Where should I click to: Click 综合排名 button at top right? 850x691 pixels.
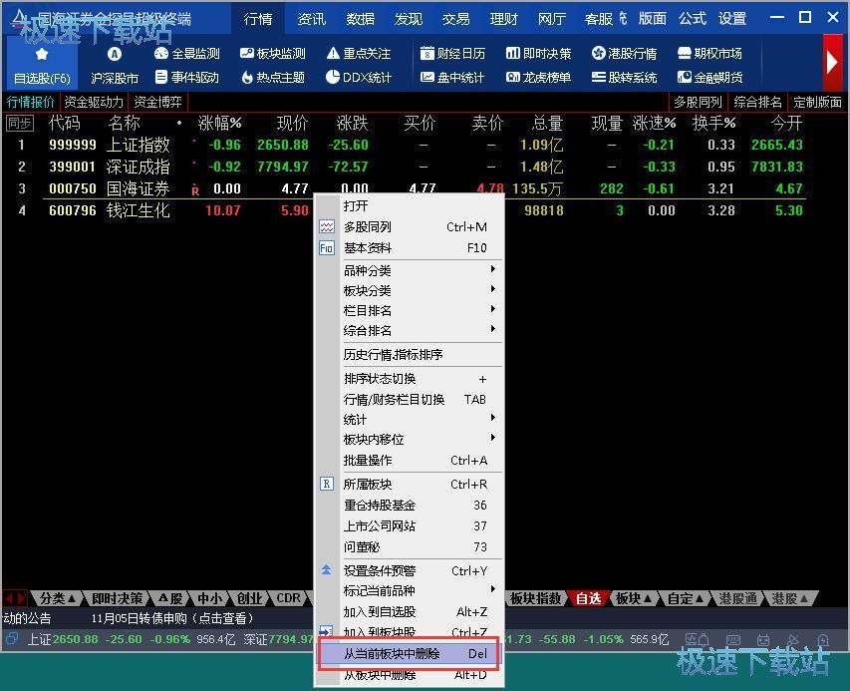coord(757,102)
